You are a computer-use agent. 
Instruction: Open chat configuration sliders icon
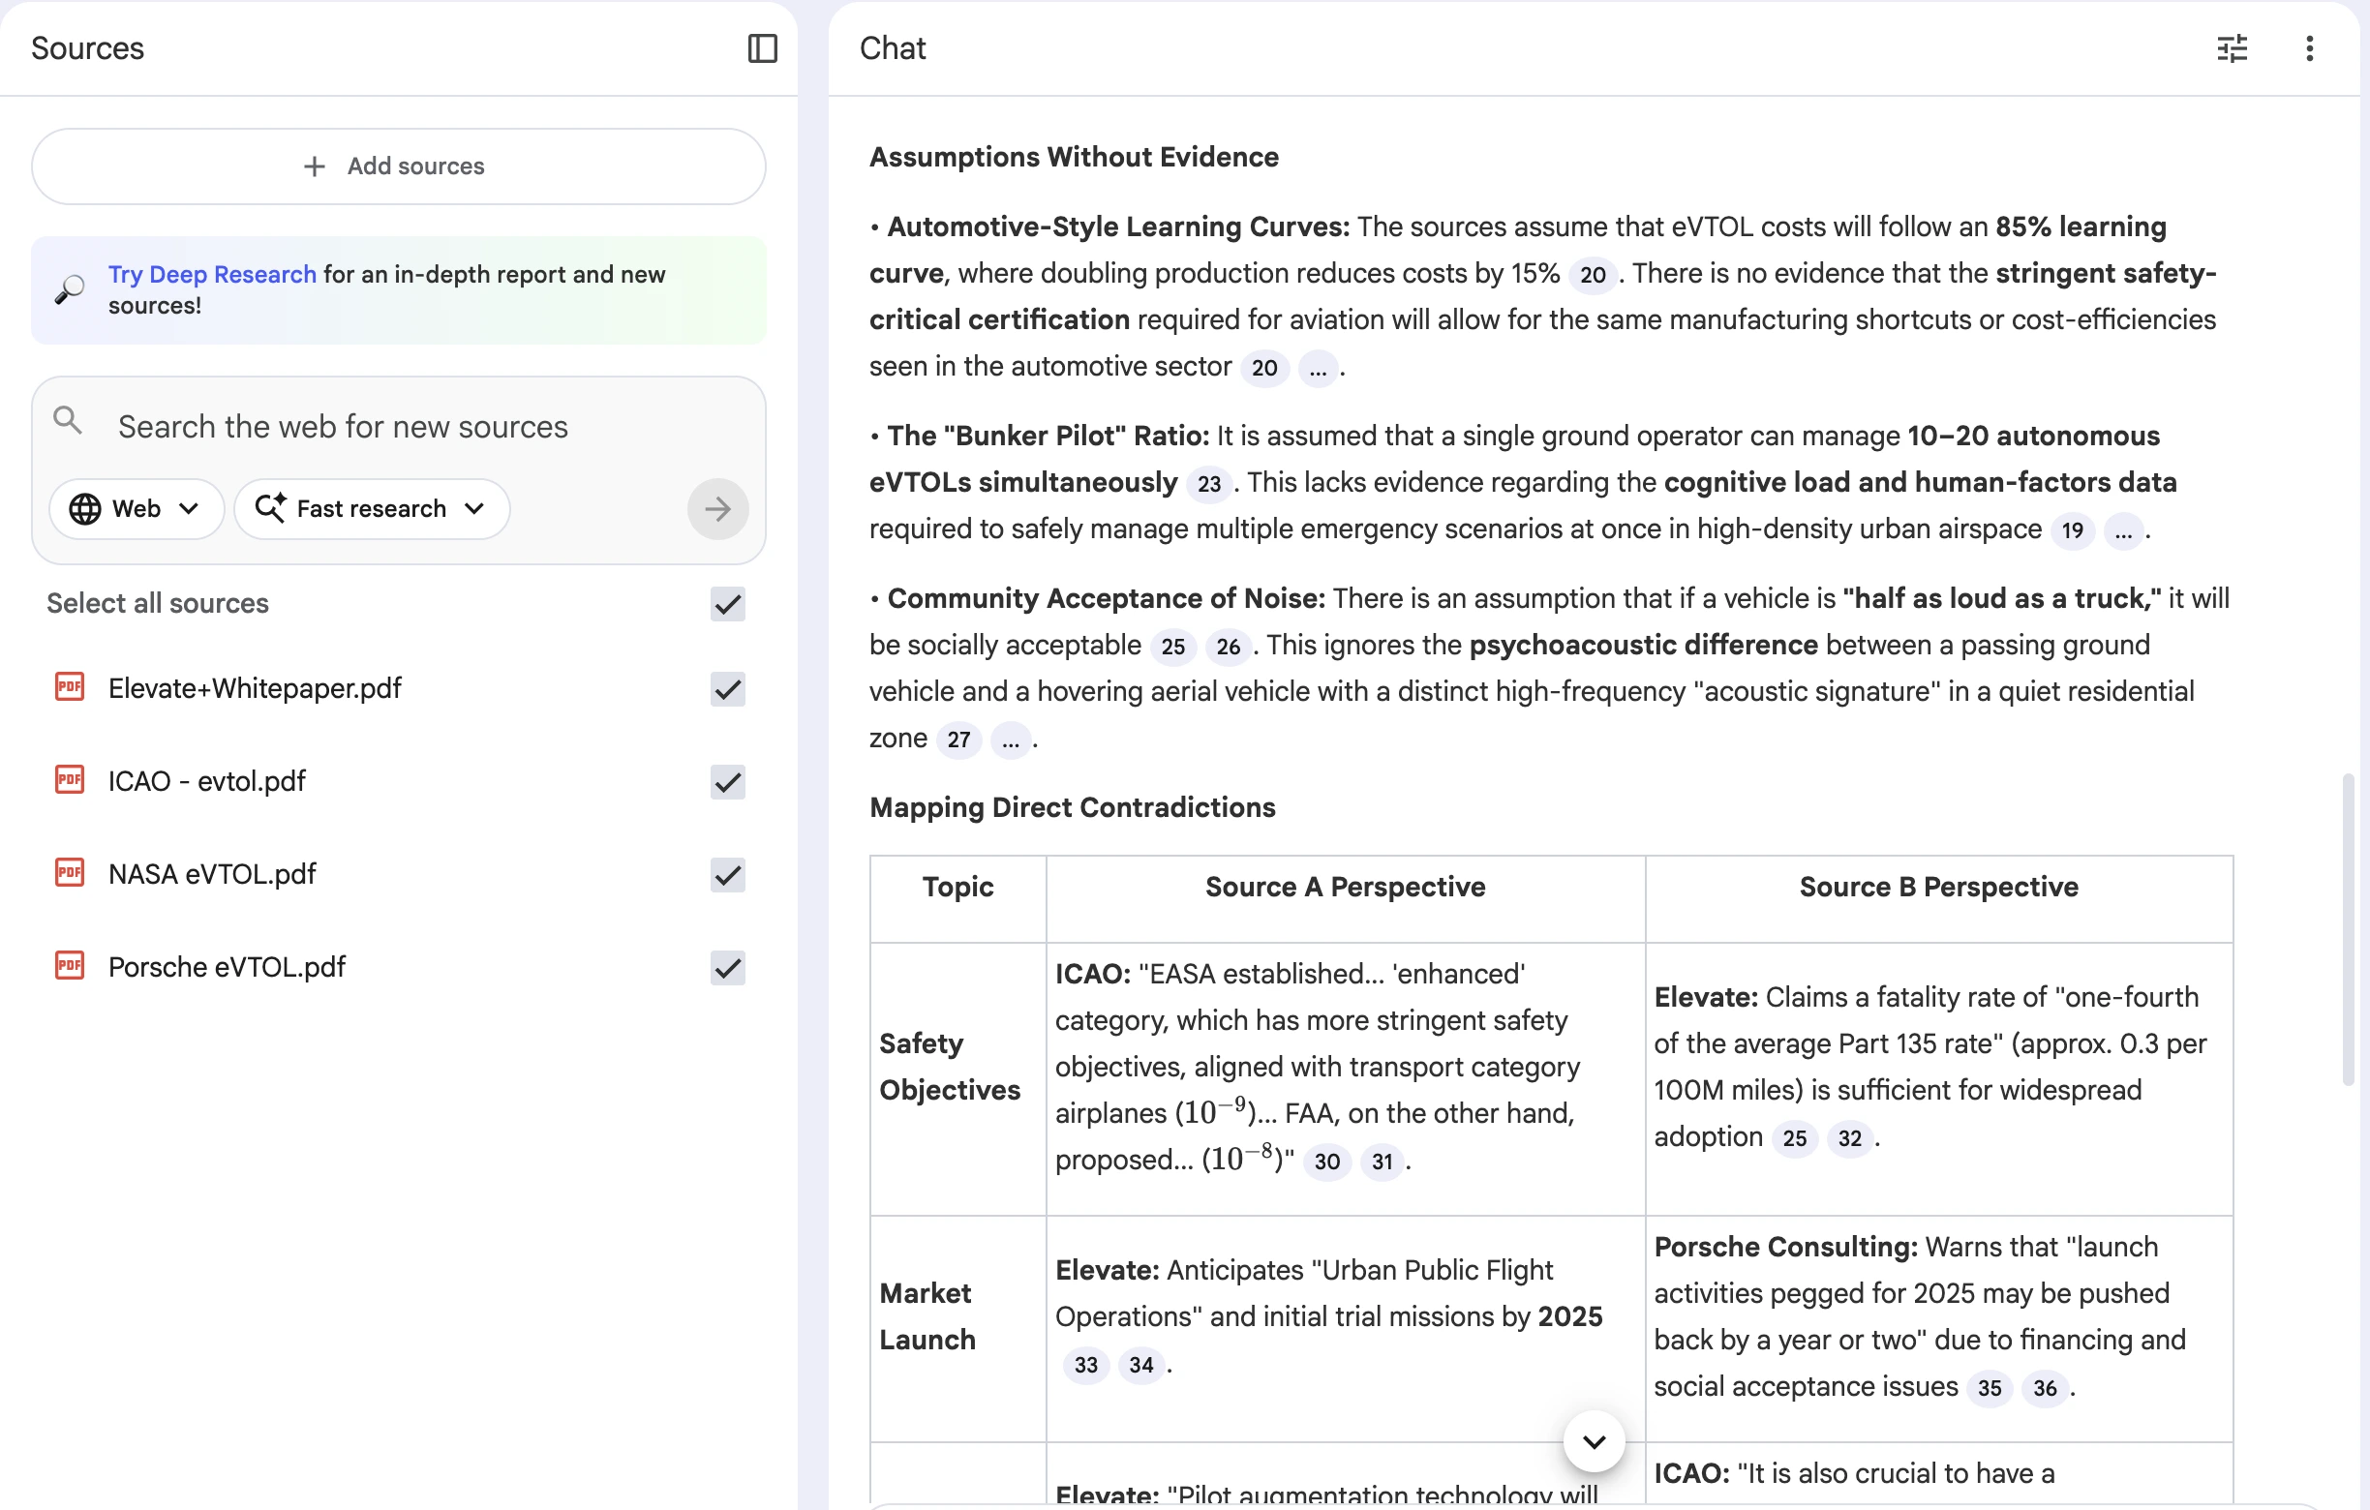pyautogui.click(x=2232, y=48)
